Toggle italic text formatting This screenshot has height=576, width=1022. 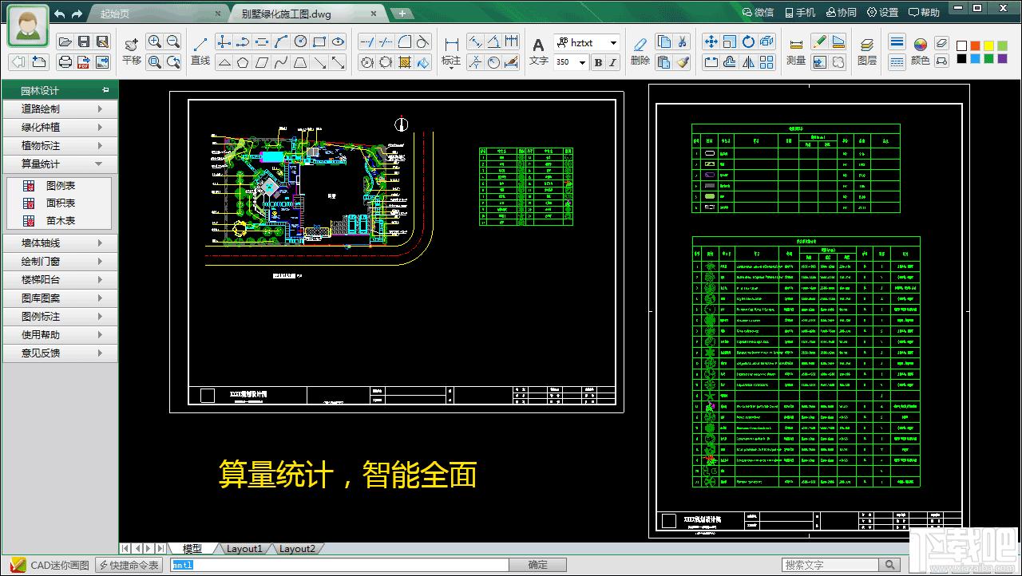coord(613,62)
